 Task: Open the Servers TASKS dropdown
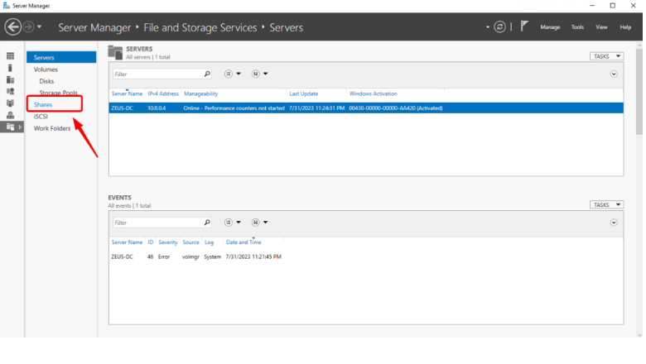pyautogui.click(x=606, y=56)
